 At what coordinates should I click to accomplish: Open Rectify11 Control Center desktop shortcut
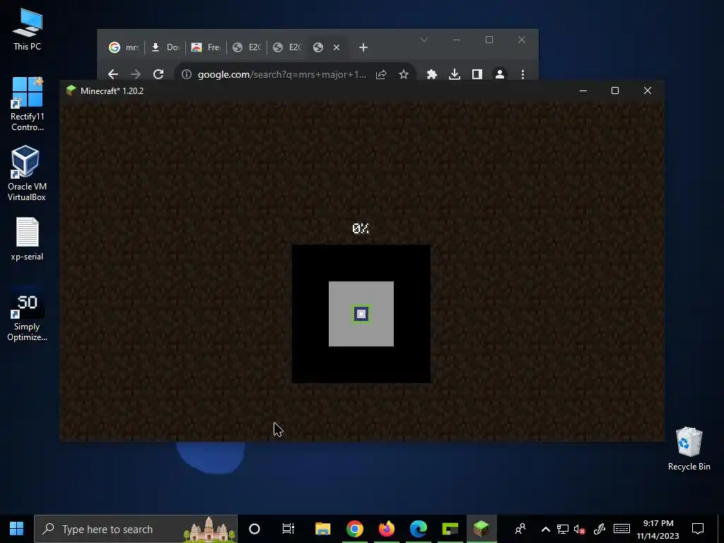coord(28,103)
